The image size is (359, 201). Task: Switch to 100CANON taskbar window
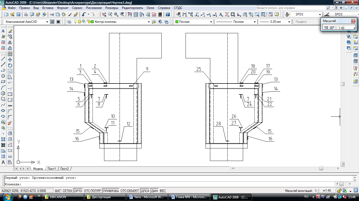coord(63,197)
